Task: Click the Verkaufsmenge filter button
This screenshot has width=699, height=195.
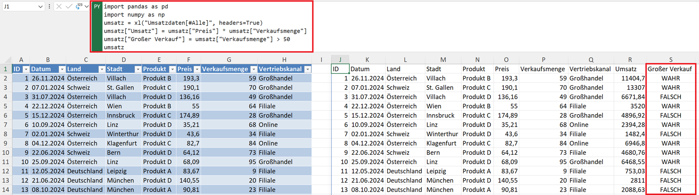Action: point(253,69)
